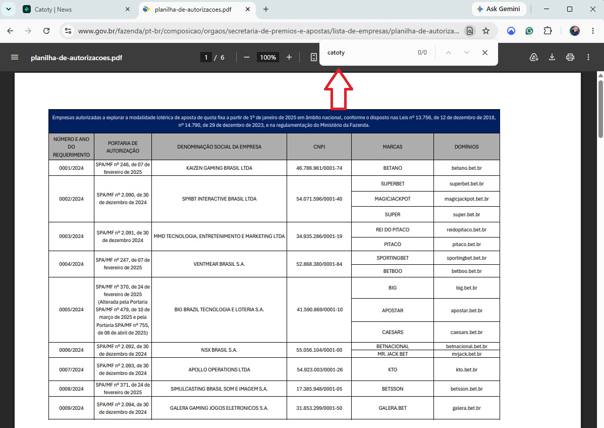Click the URL address bar
604x428 pixels.
click(268, 31)
